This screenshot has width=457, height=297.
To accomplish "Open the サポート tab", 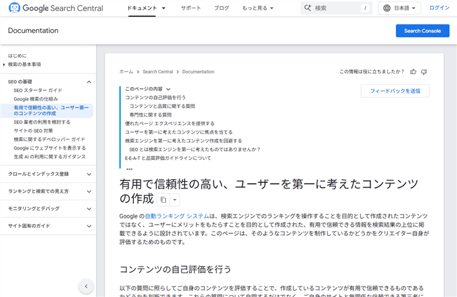I will pyautogui.click(x=191, y=8).
